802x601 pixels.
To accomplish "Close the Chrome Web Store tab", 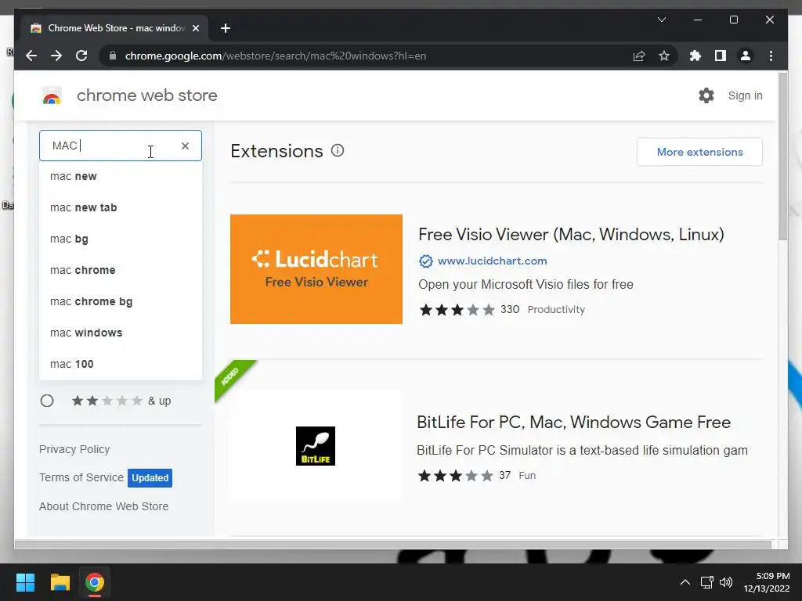I will tap(195, 28).
